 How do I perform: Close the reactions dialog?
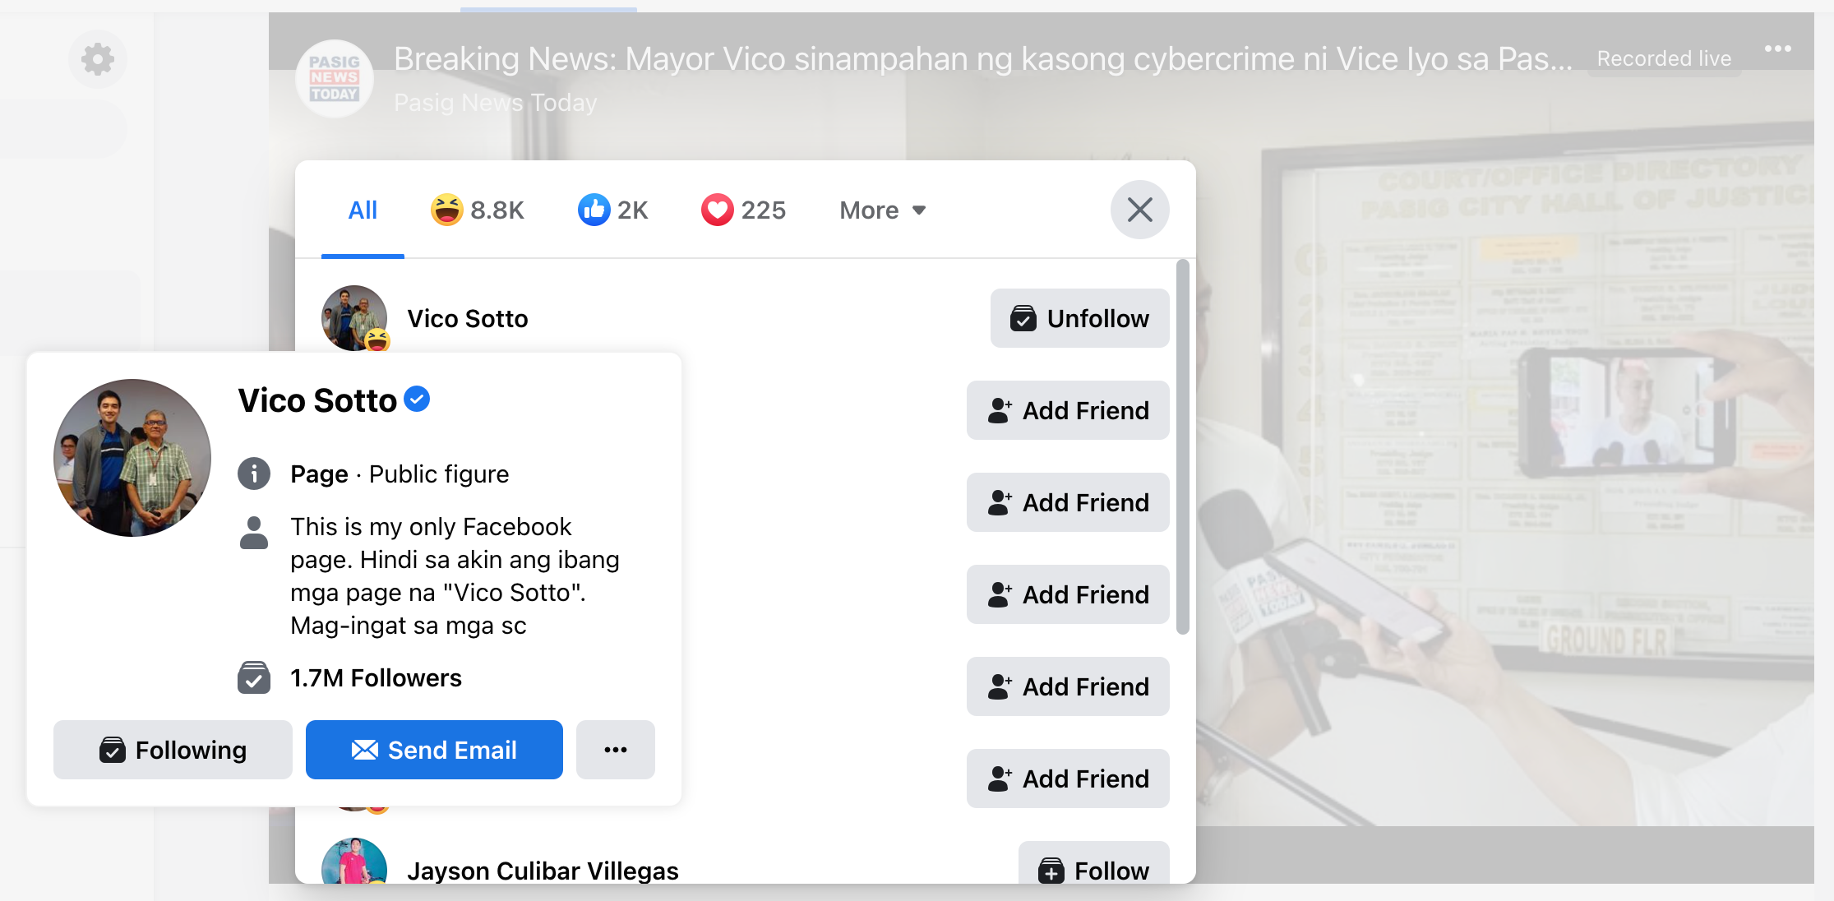pyautogui.click(x=1139, y=210)
